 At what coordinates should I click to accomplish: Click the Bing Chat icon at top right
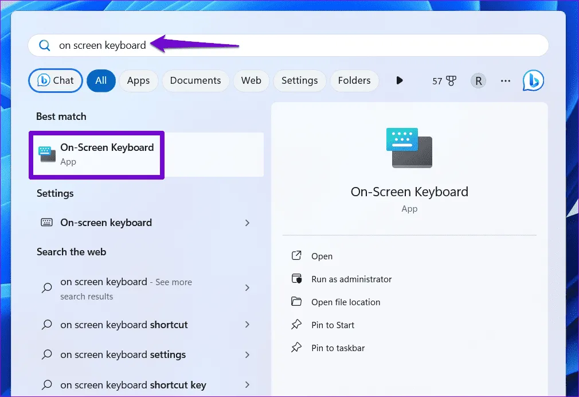pyautogui.click(x=533, y=81)
